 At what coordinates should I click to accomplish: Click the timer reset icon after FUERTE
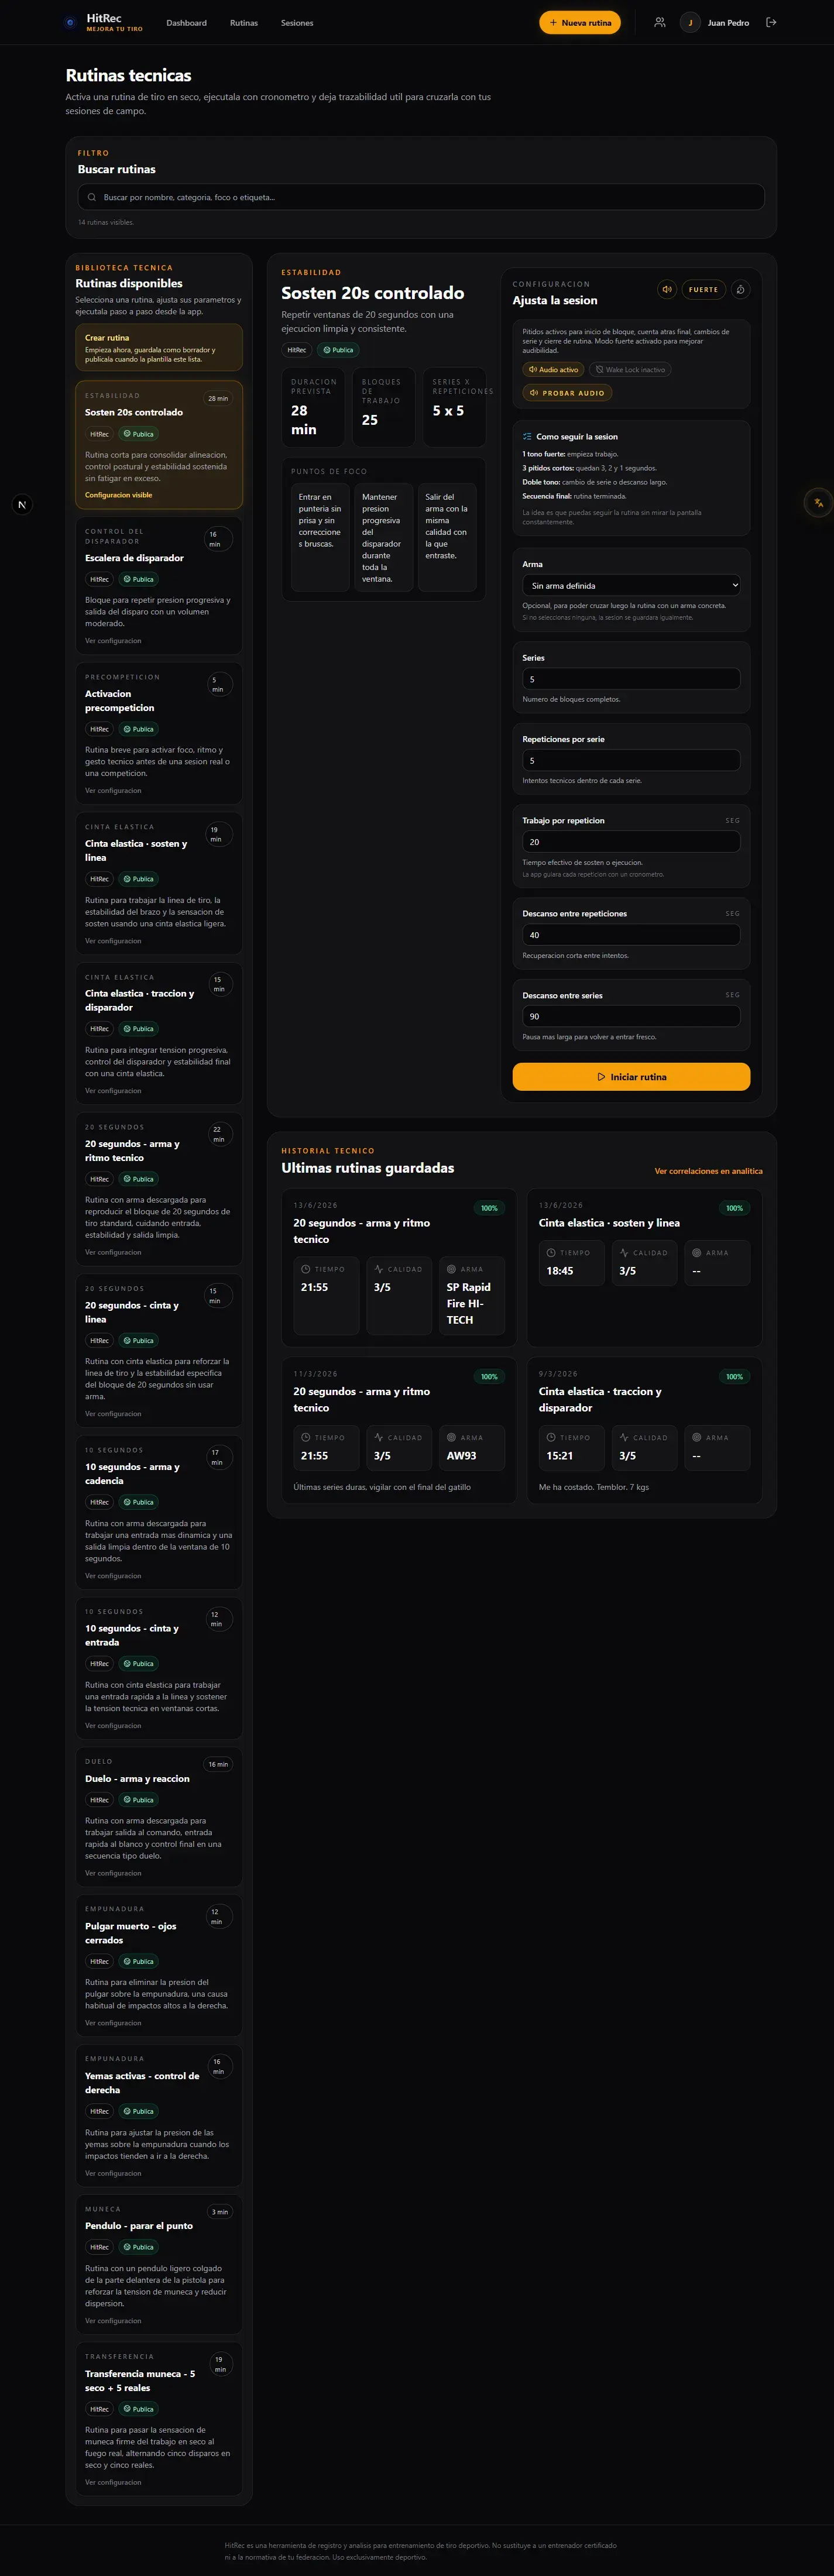(x=740, y=289)
